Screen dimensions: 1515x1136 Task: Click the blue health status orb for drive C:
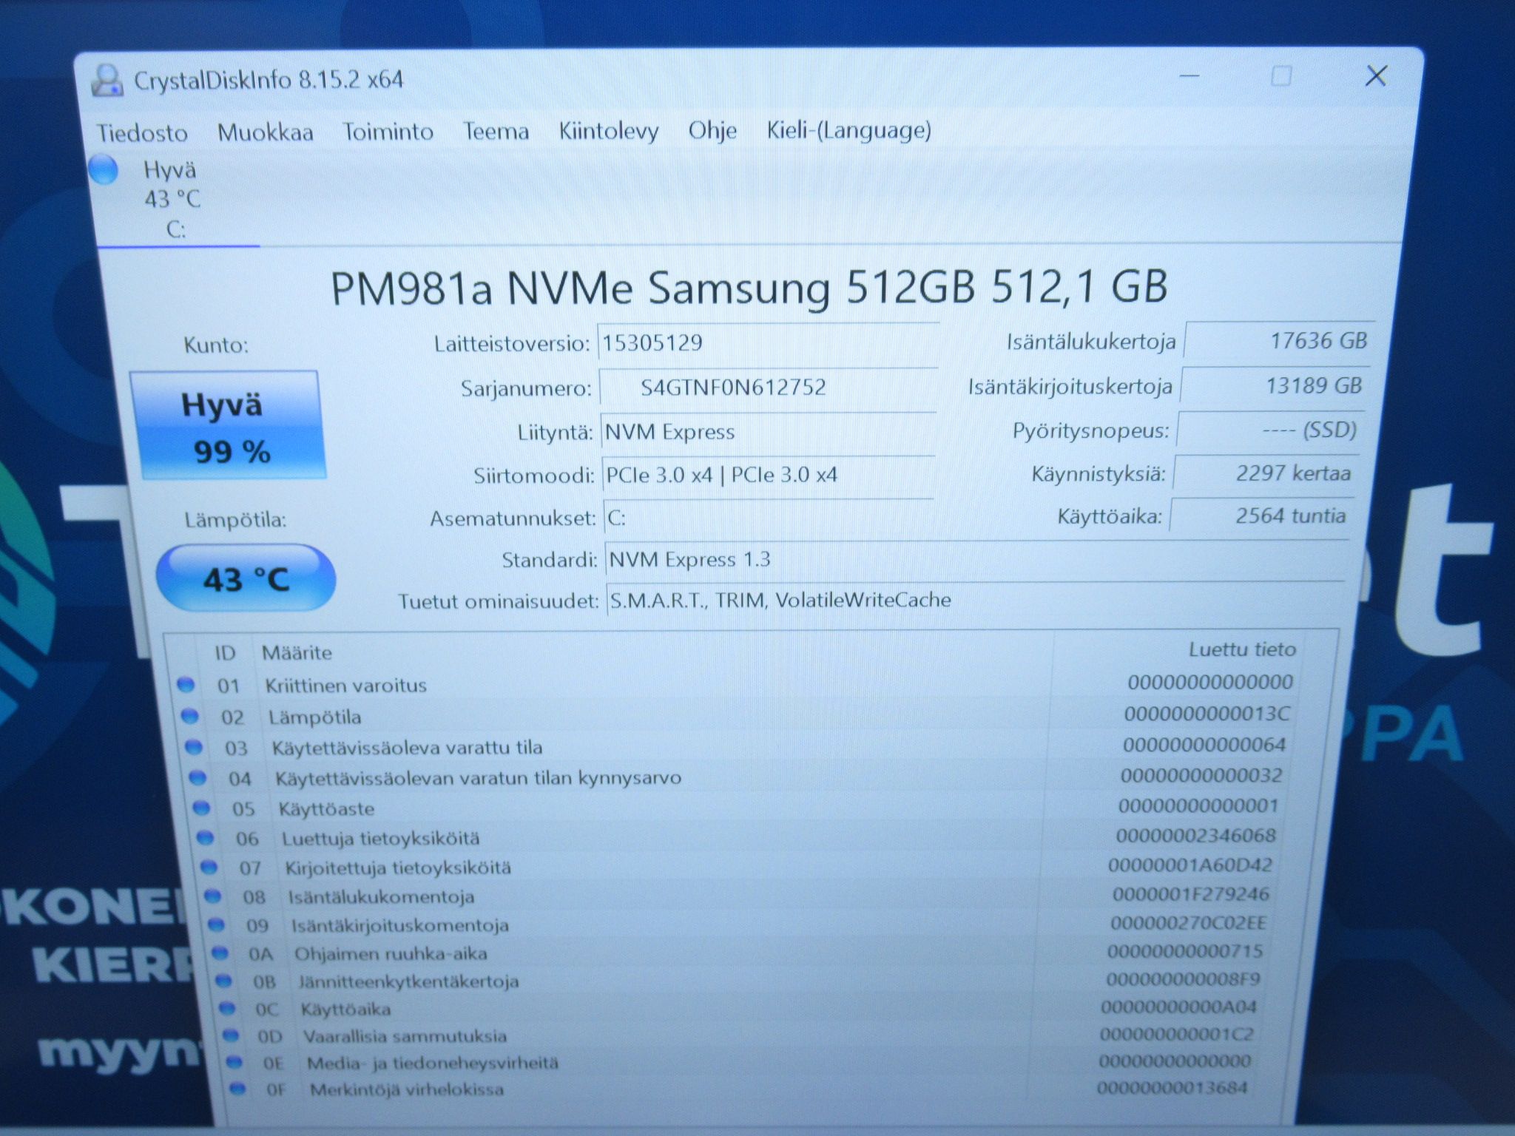(x=104, y=169)
